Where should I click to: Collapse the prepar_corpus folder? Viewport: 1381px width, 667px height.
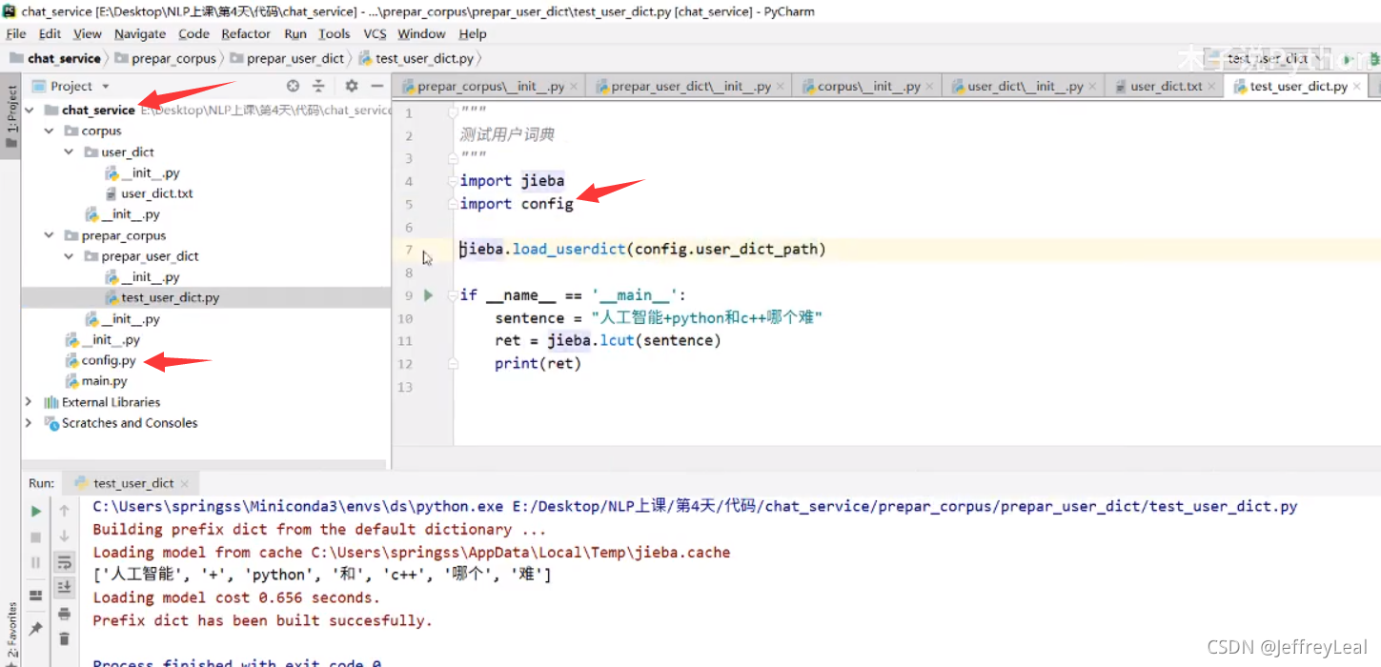point(50,235)
